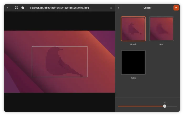The height and width of the screenshot is (116, 184).
Task: Click the bottom-right corner of the selection rectangle
Action: tap(87, 77)
